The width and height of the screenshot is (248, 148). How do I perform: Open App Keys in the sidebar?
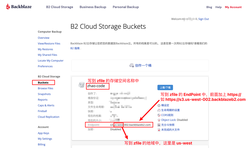[x=43, y=133]
